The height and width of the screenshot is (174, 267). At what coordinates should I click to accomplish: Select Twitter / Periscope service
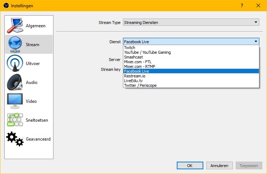[191, 85]
